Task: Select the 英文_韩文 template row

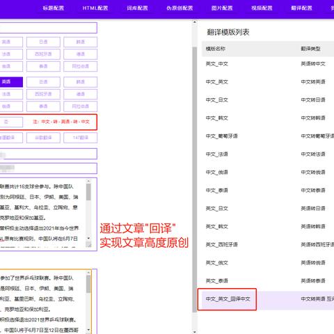Action: click(268, 227)
